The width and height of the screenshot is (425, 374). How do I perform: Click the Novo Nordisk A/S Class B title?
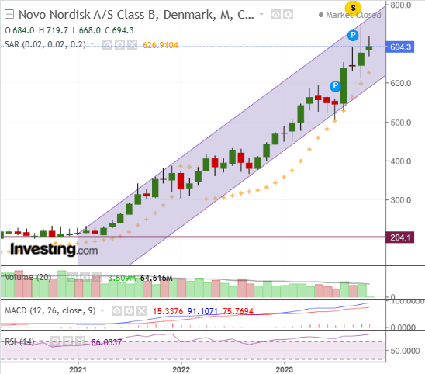tap(136, 15)
